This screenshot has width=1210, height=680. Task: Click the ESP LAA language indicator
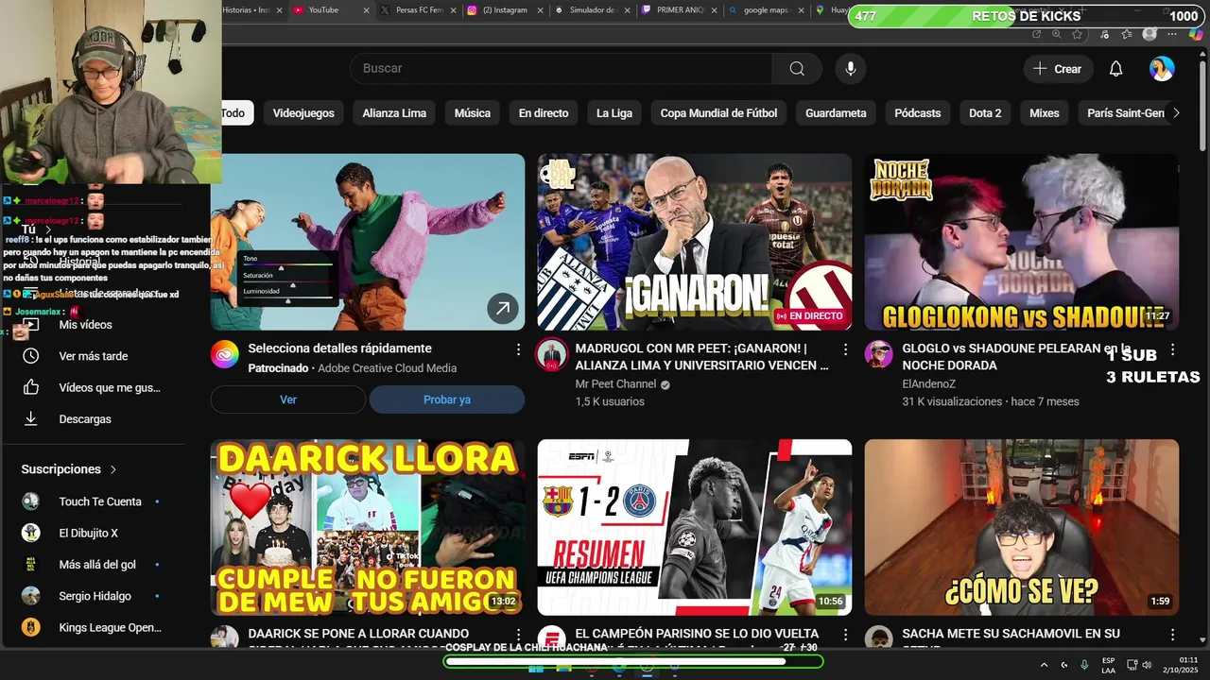[x=1108, y=665]
